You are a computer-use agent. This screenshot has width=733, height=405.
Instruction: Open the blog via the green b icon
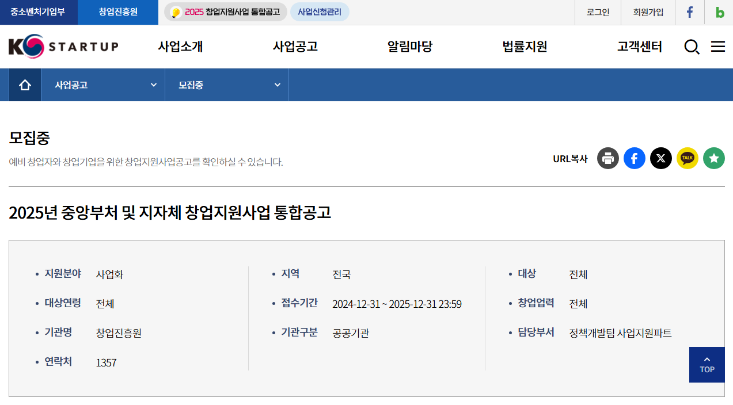(719, 12)
